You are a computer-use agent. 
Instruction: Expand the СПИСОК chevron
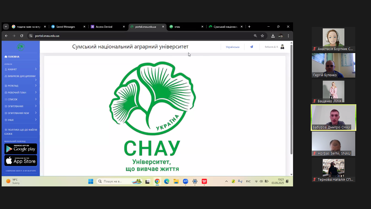pyautogui.click(x=36, y=99)
